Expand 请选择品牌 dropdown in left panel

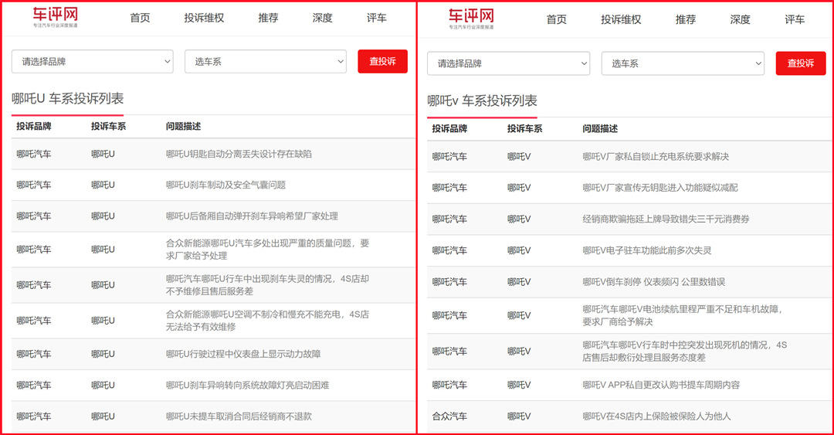coord(93,61)
